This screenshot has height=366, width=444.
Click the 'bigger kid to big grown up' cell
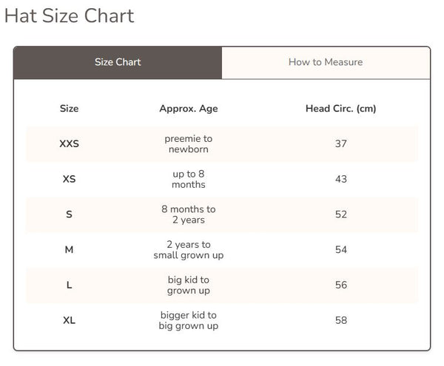(x=189, y=321)
